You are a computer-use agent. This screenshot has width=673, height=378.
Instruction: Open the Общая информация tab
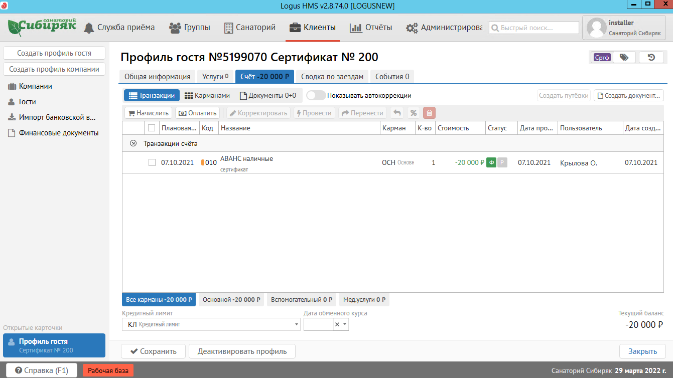coord(157,77)
